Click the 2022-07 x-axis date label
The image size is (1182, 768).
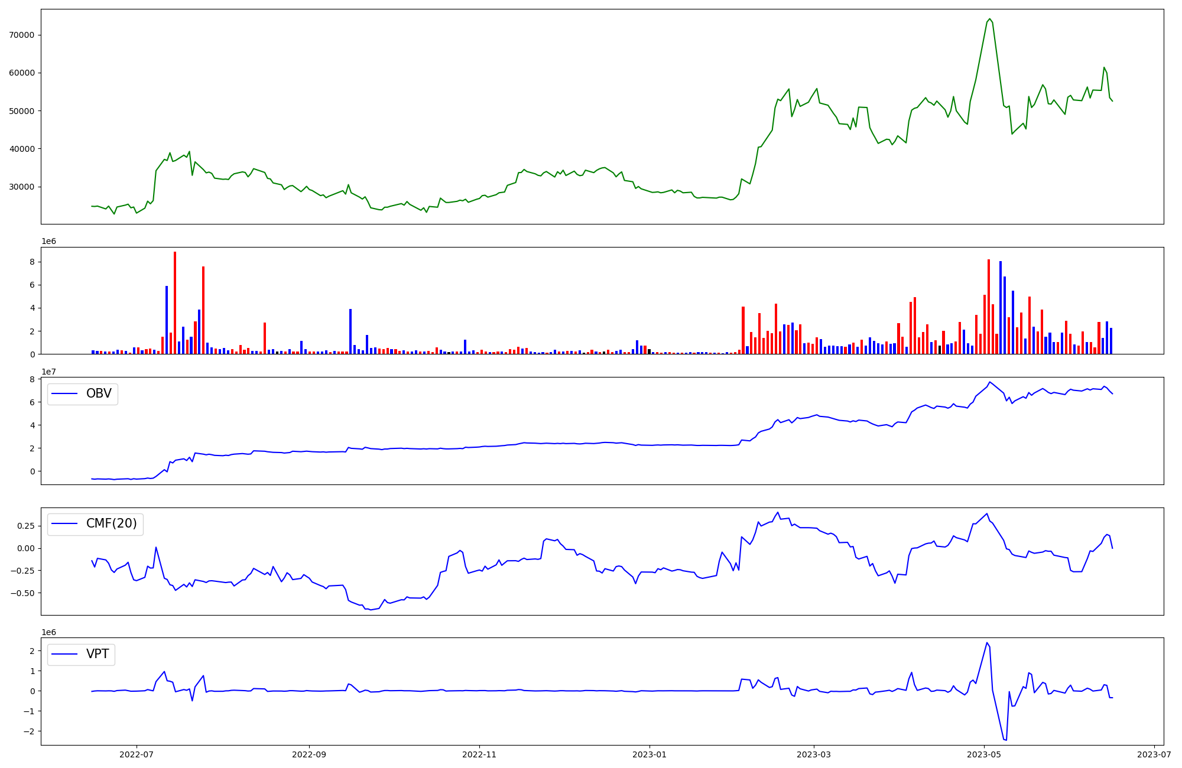(137, 754)
